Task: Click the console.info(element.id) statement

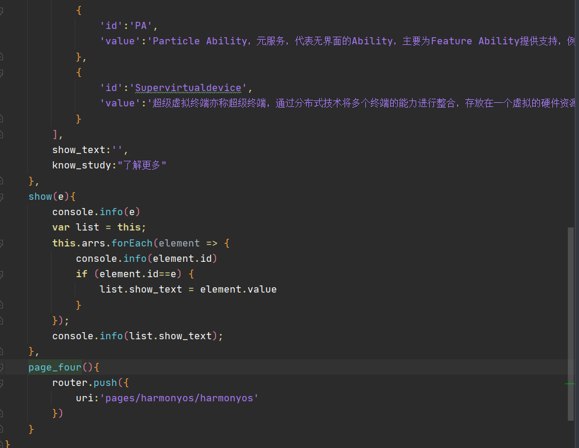Action: [x=146, y=259]
